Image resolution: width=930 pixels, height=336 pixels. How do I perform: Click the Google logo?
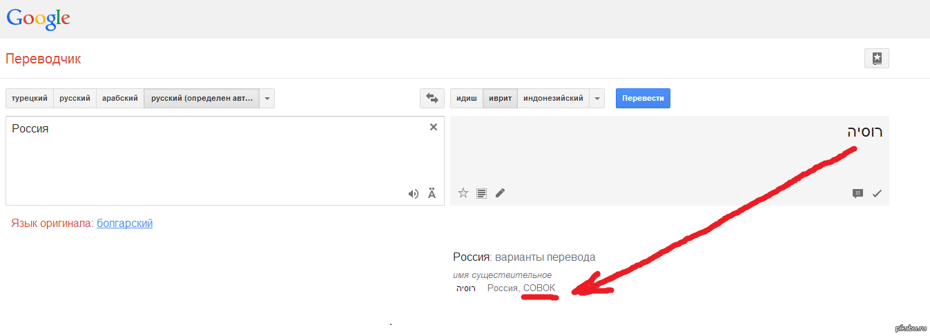pyautogui.click(x=39, y=19)
